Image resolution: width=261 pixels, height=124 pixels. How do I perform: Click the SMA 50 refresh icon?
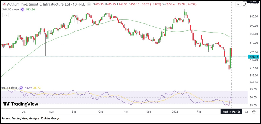coord(23,10)
